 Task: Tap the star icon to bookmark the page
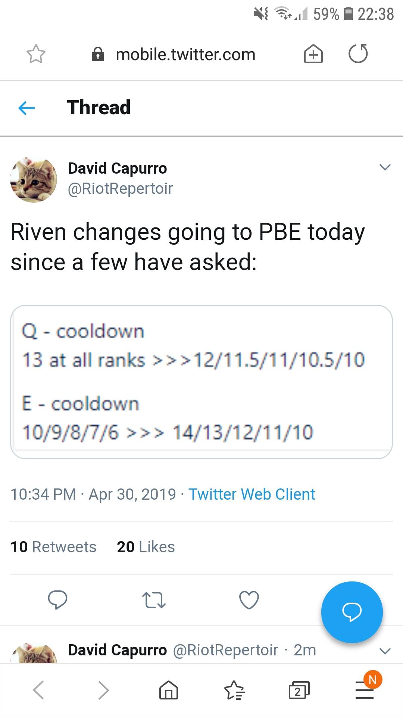tap(36, 54)
